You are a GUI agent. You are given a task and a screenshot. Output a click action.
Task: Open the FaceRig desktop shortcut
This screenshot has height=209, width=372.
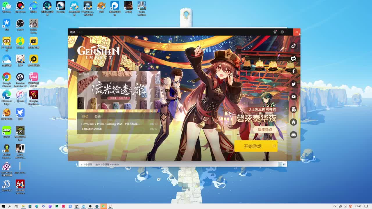click(x=60, y=7)
